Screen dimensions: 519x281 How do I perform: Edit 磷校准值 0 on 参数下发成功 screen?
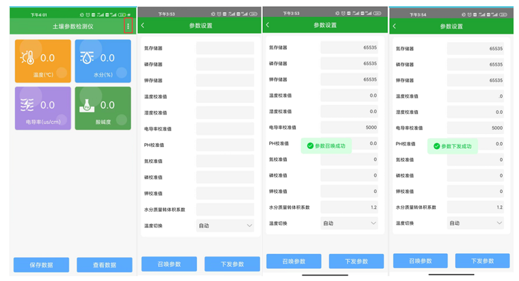point(476,175)
